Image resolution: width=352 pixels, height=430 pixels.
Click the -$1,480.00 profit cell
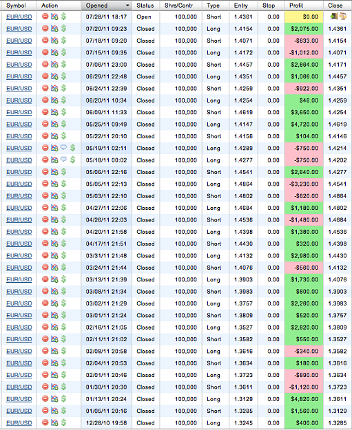coord(304,220)
